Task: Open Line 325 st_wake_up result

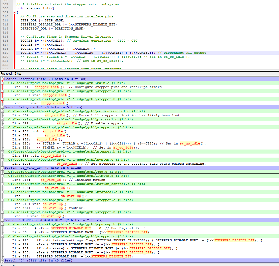Action: 41,188
